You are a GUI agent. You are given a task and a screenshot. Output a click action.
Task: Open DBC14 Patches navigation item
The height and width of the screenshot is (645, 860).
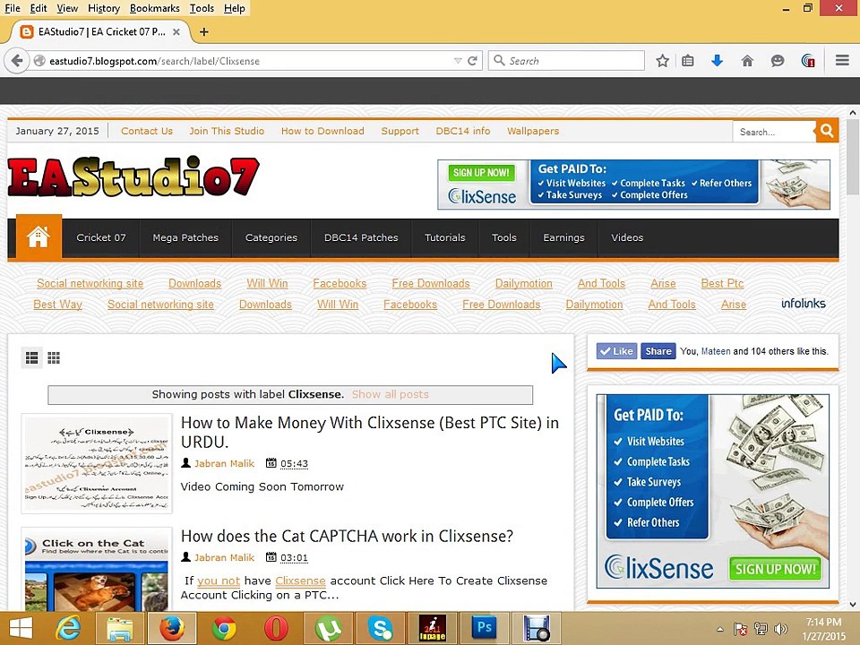(361, 237)
